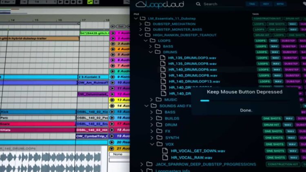Click the LOOPS tag on the DUBSTEP_MECHATRON row
The width and height of the screenshot is (306, 172).
click(259, 24)
